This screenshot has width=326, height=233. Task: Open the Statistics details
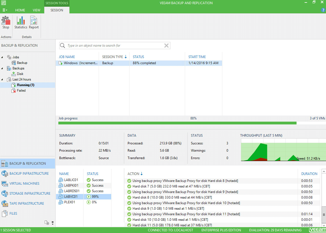click(x=21, y=23)
